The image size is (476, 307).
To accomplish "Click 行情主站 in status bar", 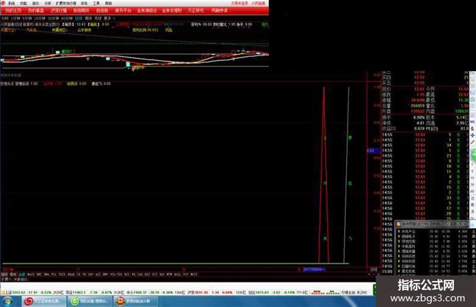I will 354,292.
